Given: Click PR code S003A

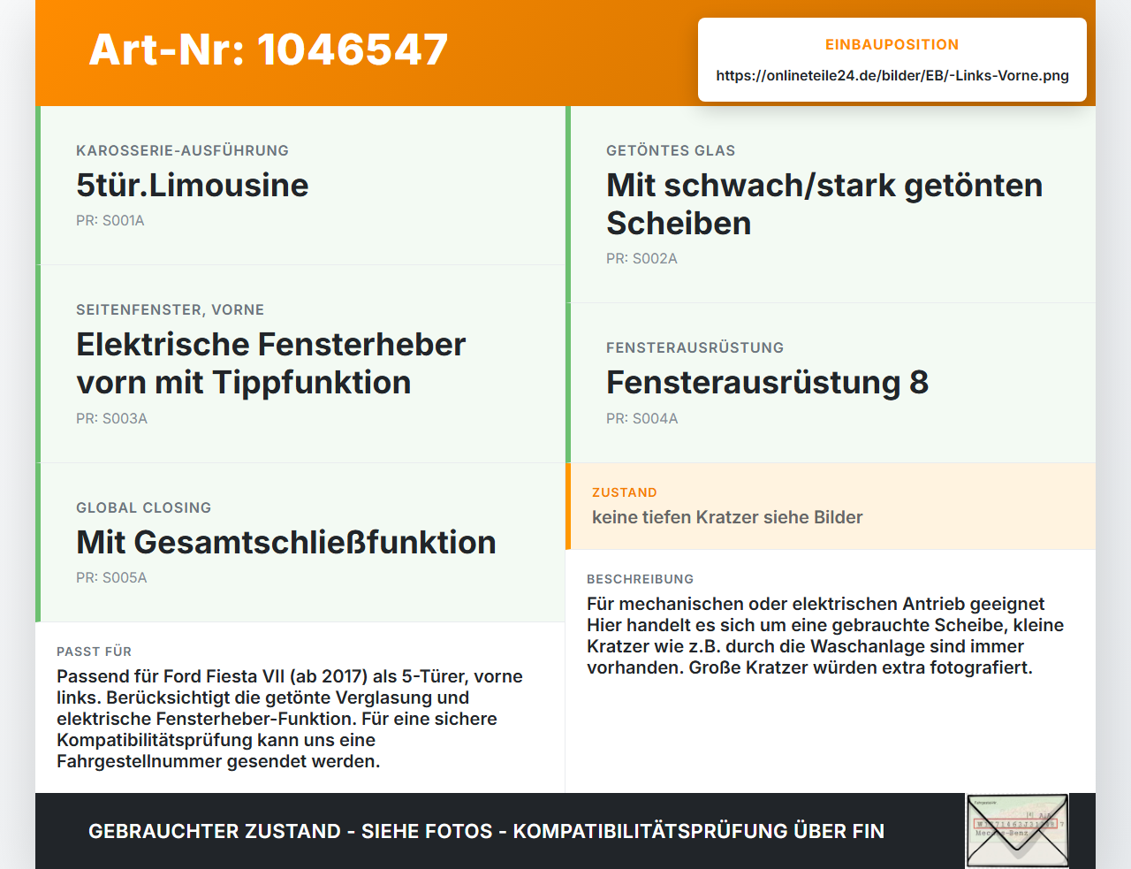Looking at the screenshot, I should 111,418.
